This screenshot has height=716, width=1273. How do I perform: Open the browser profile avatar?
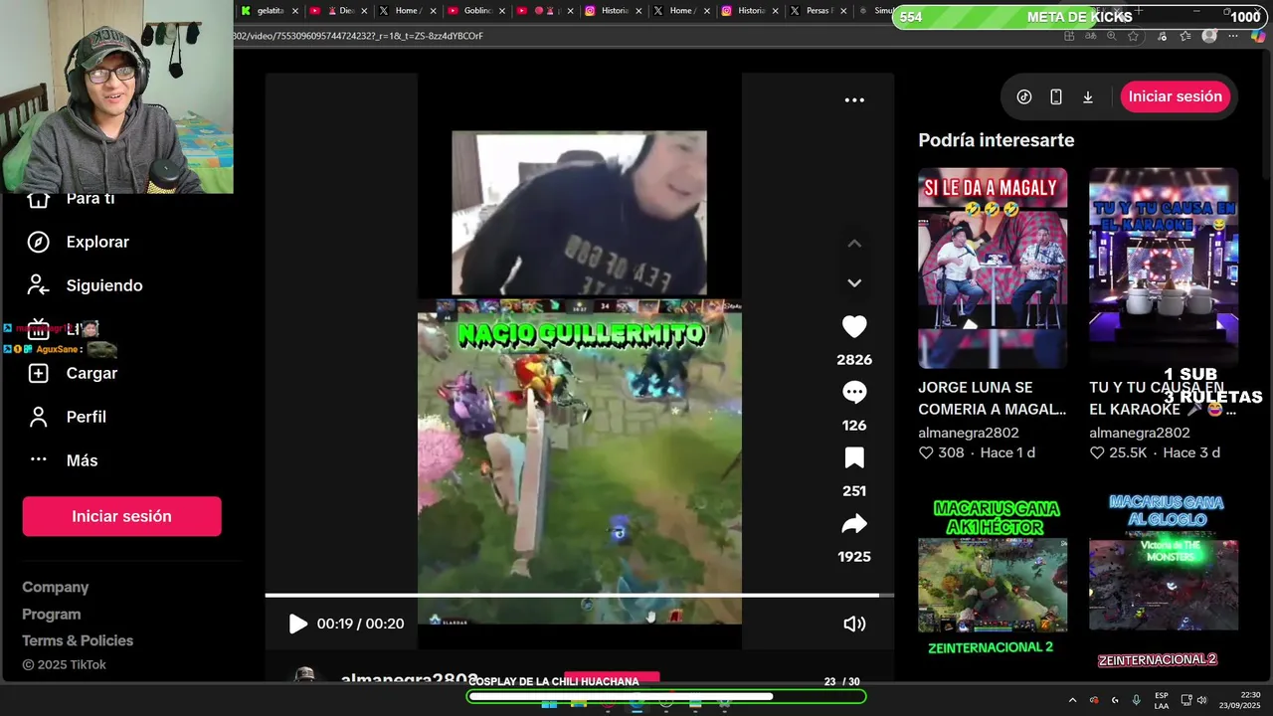coord(1209,36)
